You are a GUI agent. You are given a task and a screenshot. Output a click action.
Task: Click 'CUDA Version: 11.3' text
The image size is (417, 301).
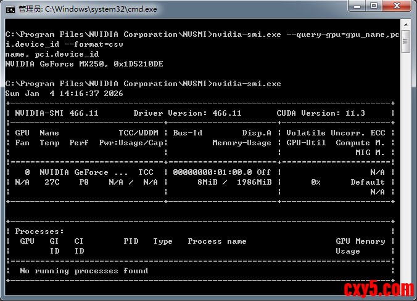point(321,113)
